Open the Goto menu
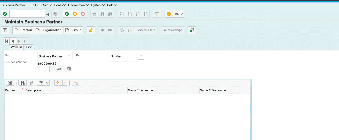The height and width of the screenshot is (140, 339). [x=46, y=5]
